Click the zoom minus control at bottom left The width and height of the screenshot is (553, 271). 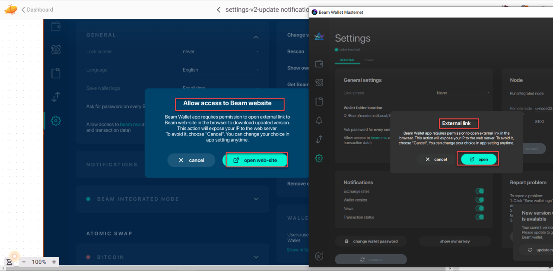(24, 262)
